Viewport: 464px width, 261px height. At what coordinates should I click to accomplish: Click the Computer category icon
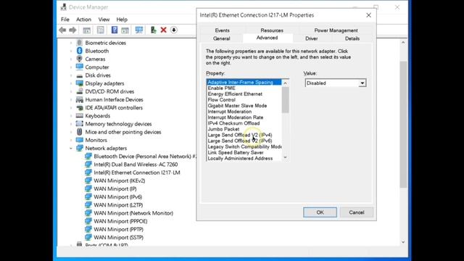79,67
